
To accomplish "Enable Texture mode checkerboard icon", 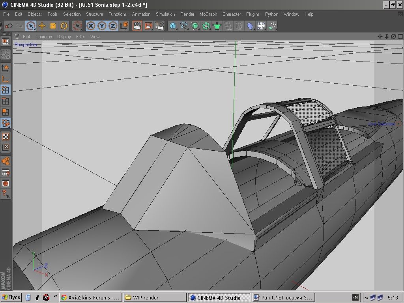I will (6, 137).
